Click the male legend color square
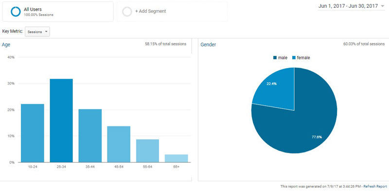Image resolution: width=389 pixels, height=191 pixels. 275,58
